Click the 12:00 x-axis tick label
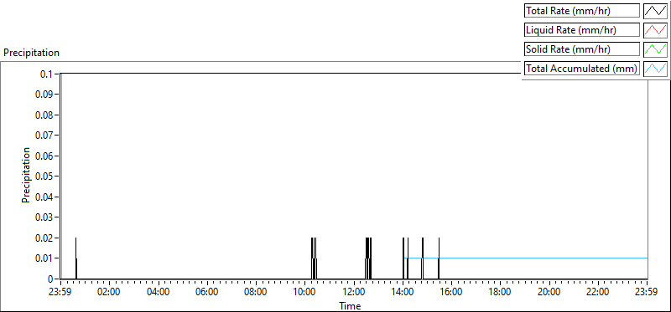 [x=353, y=293]
